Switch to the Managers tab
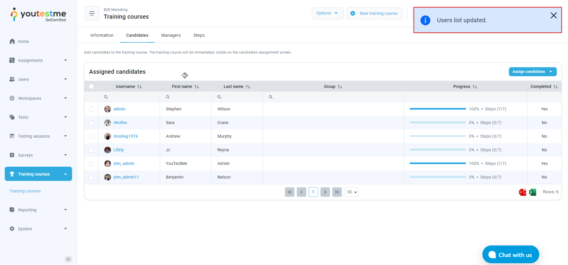Viewport: 568px width, 265px height. tap(171, 35)
